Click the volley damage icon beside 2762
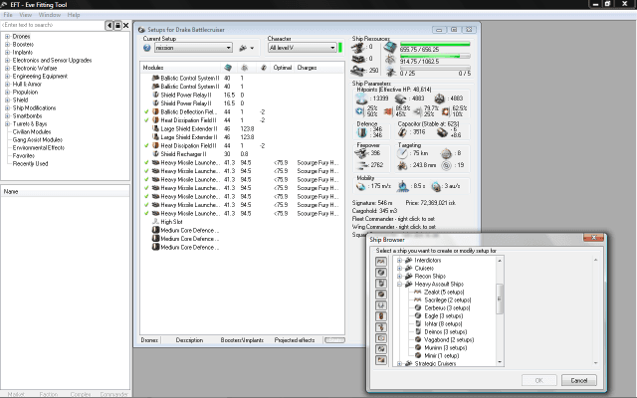 (x=360, y=165)
